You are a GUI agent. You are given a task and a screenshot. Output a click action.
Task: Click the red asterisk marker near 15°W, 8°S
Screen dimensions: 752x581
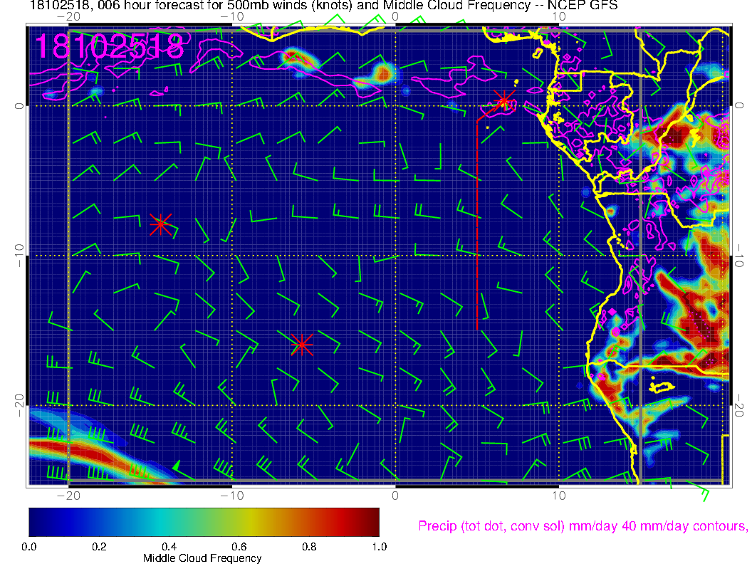tap(161, 224)
